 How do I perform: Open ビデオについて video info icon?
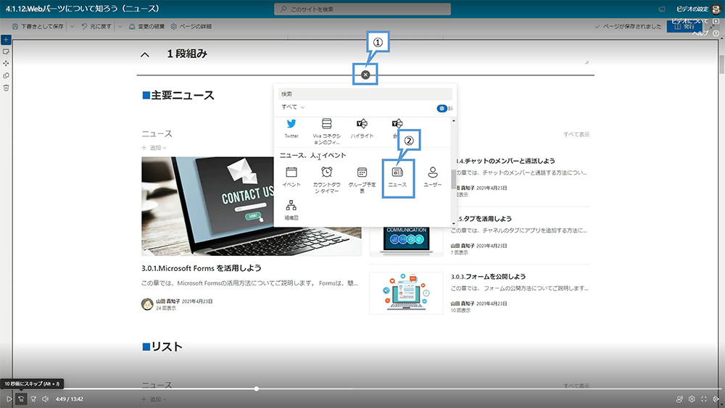click(x=716, y=21)
